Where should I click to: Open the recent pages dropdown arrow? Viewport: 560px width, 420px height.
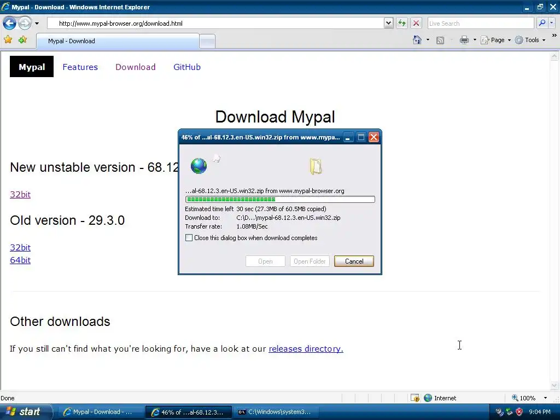[37, 24]
